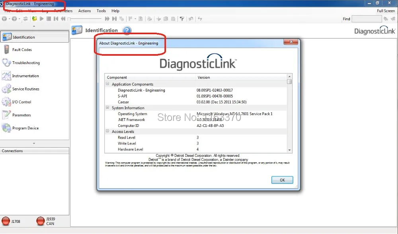Open the Instrumentation panel
Image resolution: width=398 pixels, height=234 pixels.
click(x=35, y=76)
